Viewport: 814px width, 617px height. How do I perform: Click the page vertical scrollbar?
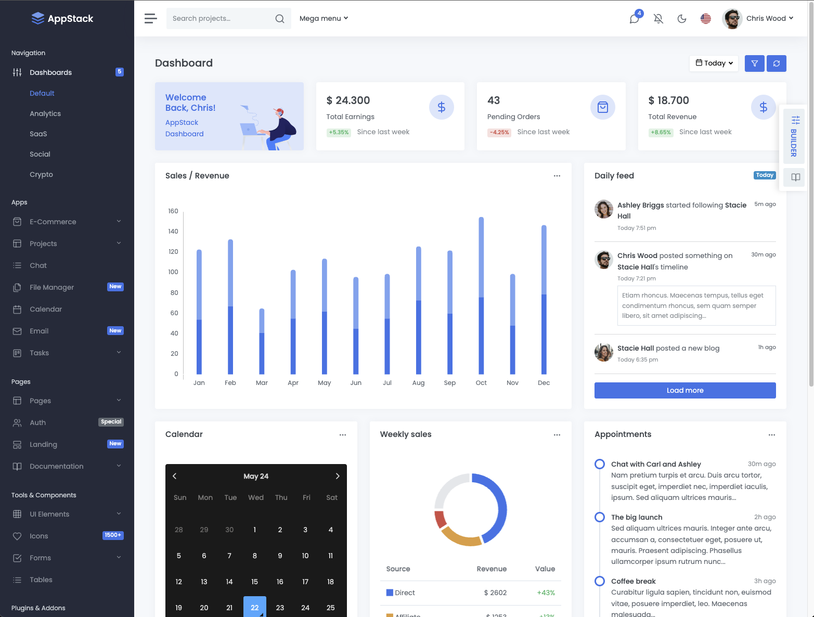tap(811, 193)
